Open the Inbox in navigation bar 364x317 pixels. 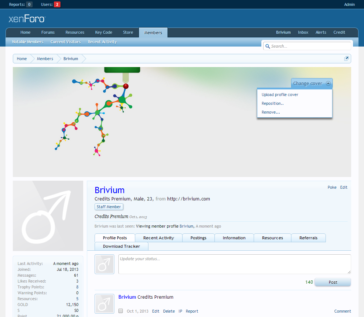coord(303,32)
